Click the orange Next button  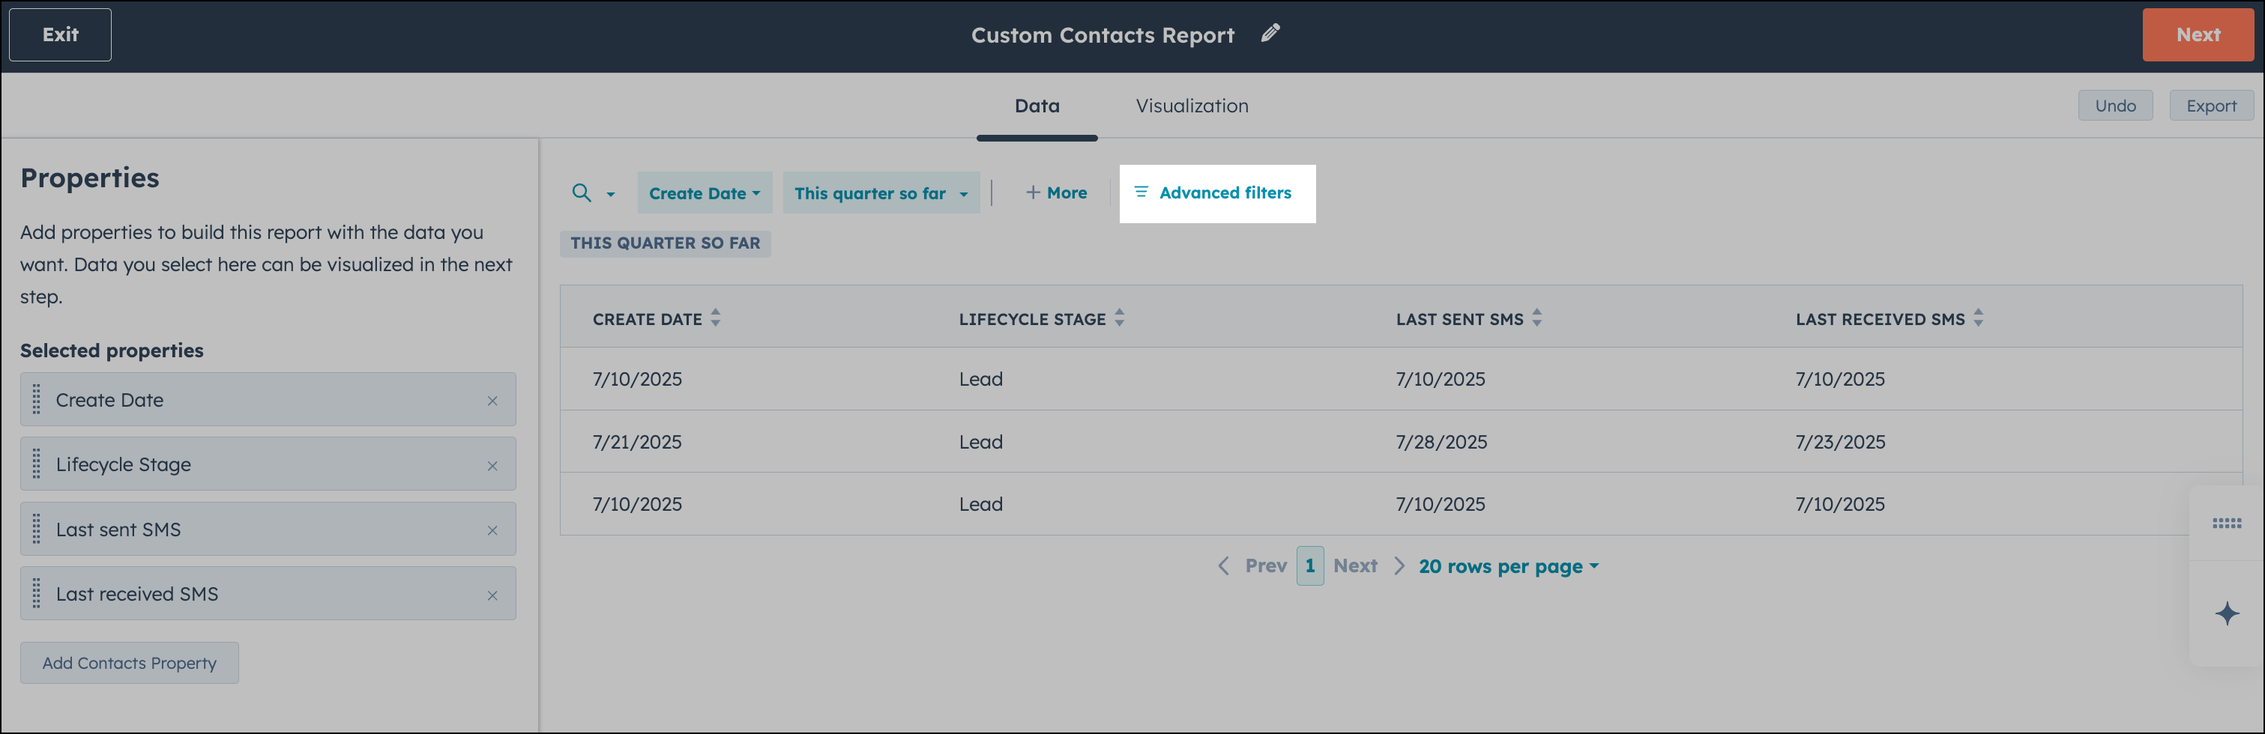pos(2198,34)
